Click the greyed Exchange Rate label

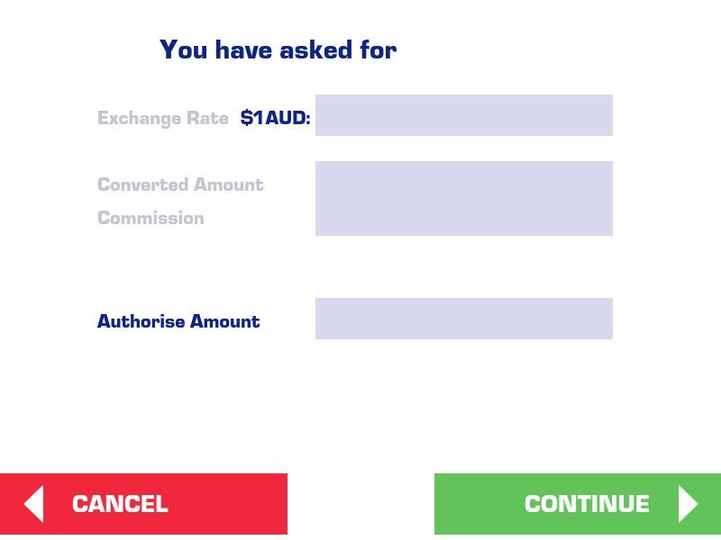pos(162,118)
